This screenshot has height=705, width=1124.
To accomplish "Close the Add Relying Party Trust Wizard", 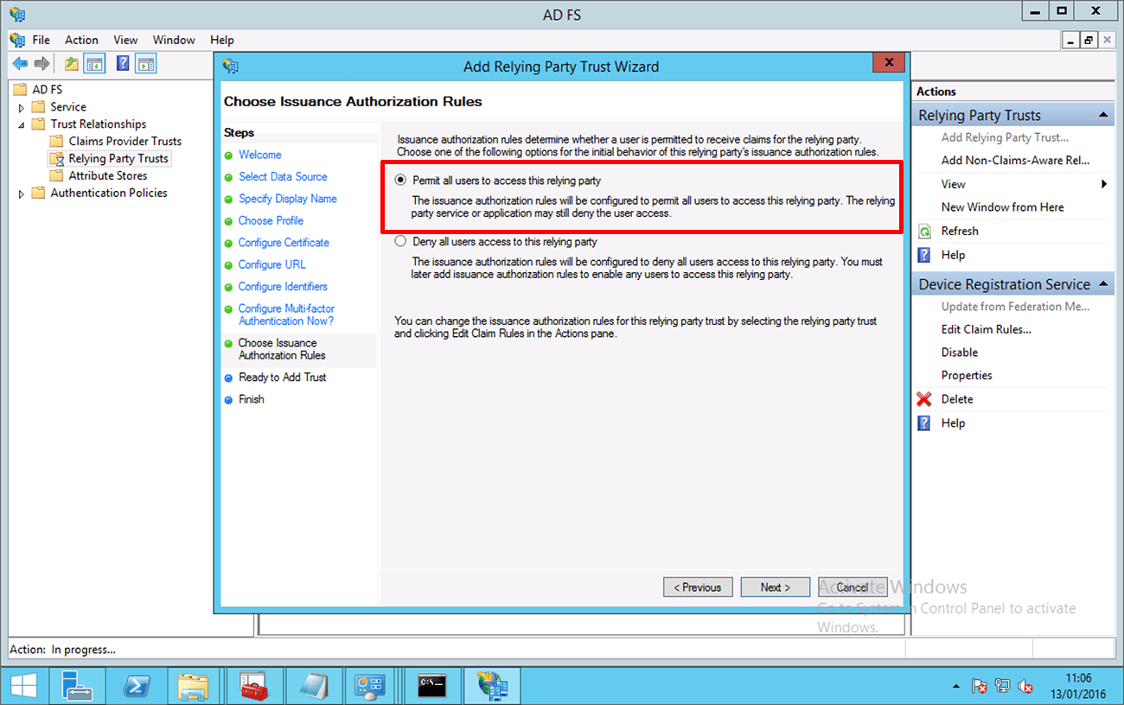I will click(889, 63).
